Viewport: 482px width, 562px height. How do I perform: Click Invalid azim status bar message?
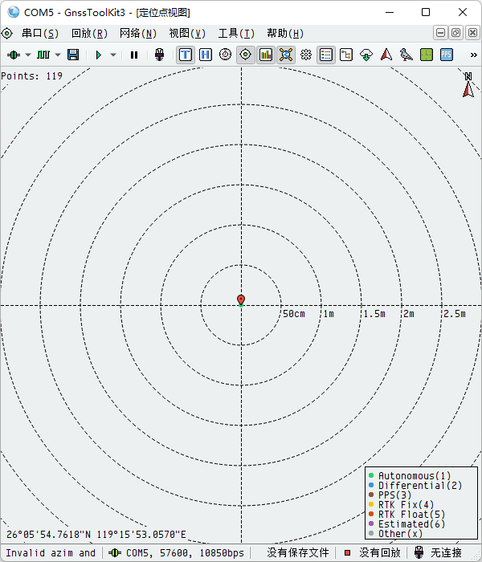[x=51, y=553]
